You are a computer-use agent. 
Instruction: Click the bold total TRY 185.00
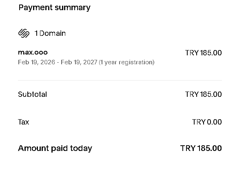coord(201,148)
